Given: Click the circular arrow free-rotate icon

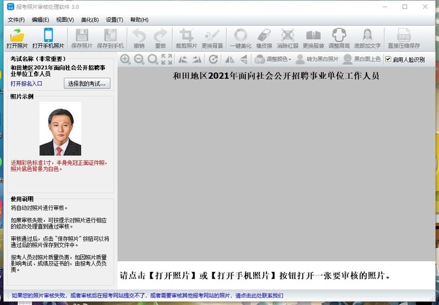Looking at the screenshot, I should pyautogui.click(x=213, y=59).
